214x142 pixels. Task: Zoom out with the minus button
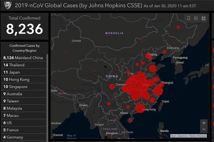pos(204,129)
